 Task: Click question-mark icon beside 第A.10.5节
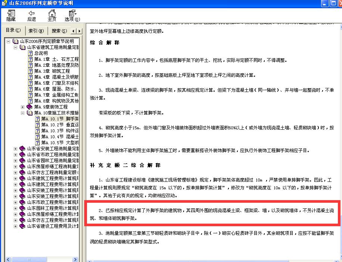pos(37,143)
